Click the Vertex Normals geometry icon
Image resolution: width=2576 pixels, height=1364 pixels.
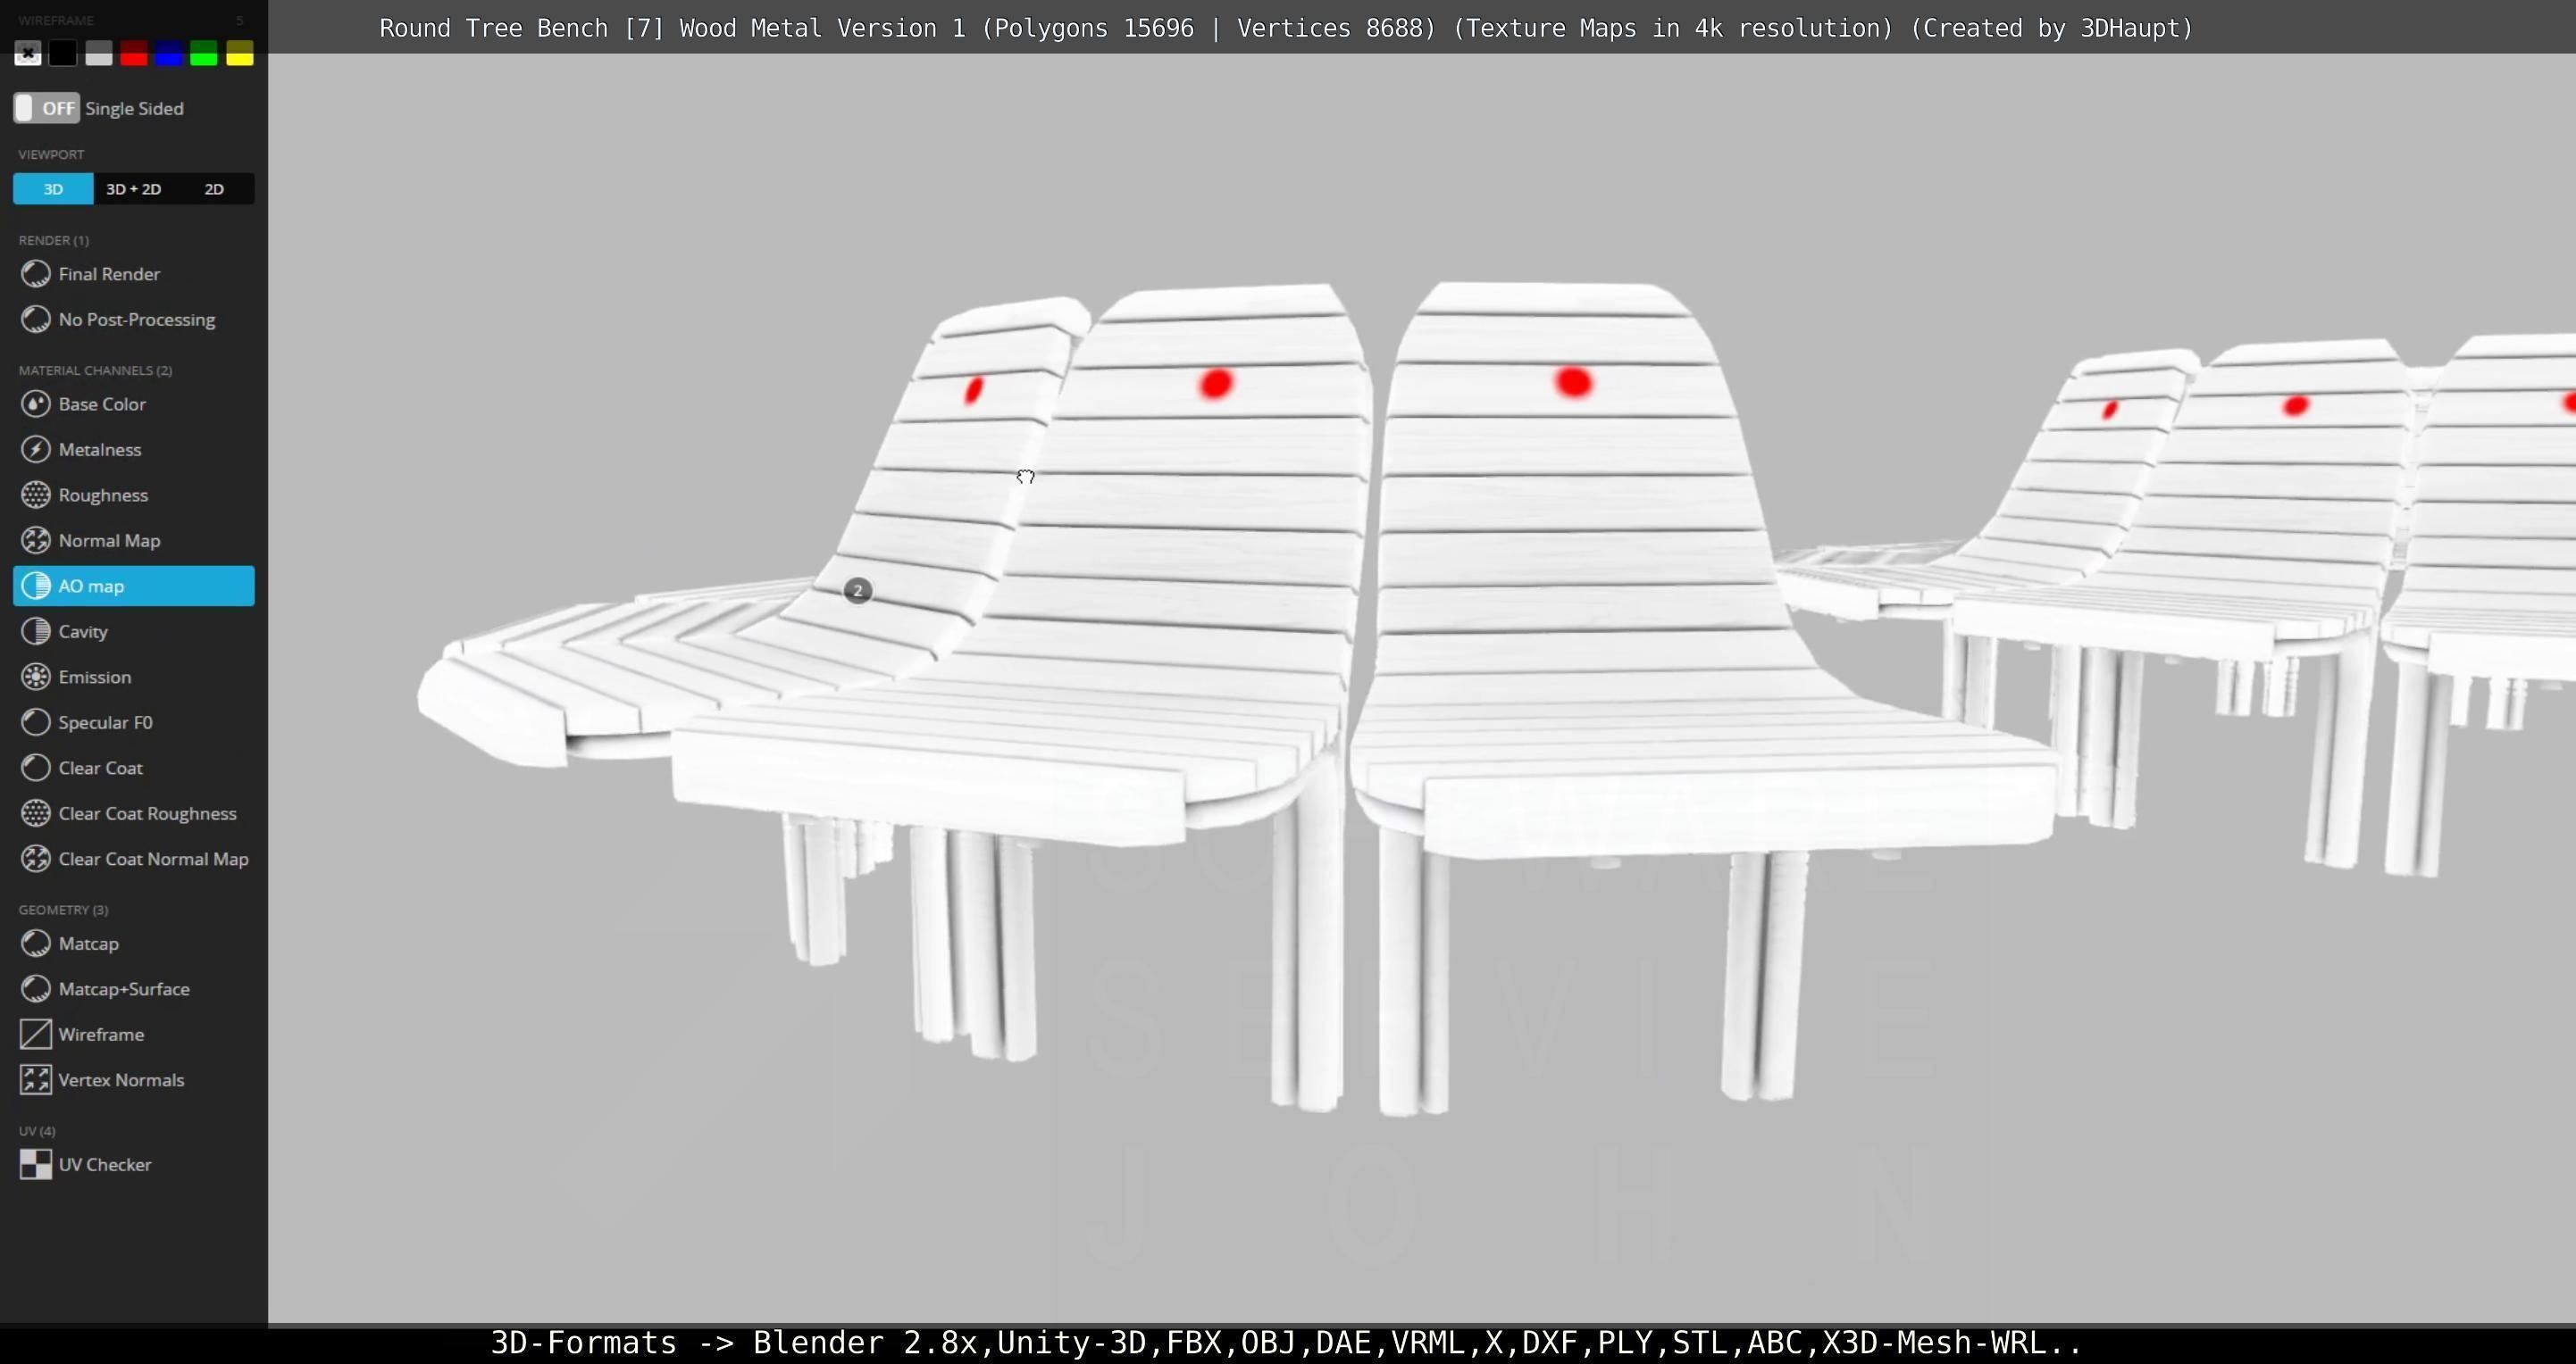click(36, 1080)
